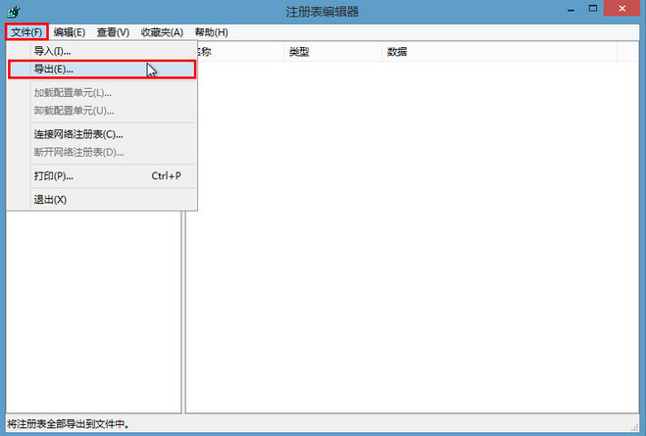Open the 文件(F) menu
Viewport: 646px width, 436px height.
pyautogui.click(x=26, y=32)
